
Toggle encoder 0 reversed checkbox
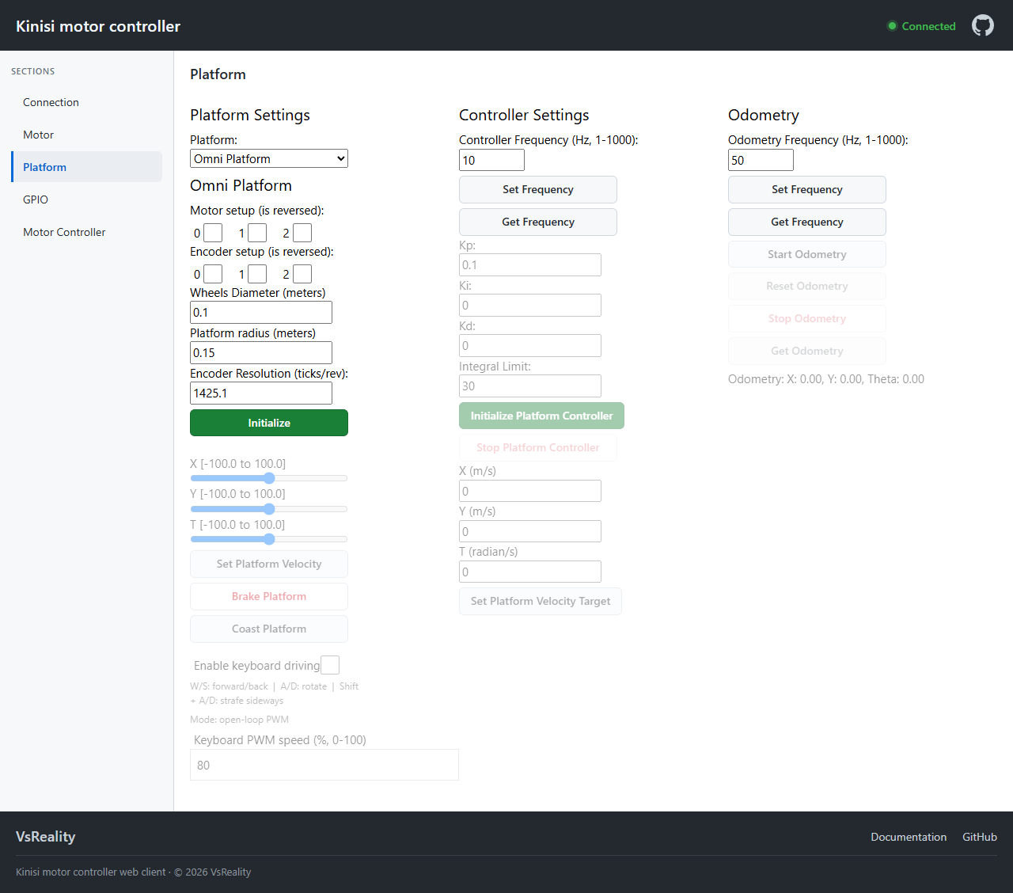[213, 274]
